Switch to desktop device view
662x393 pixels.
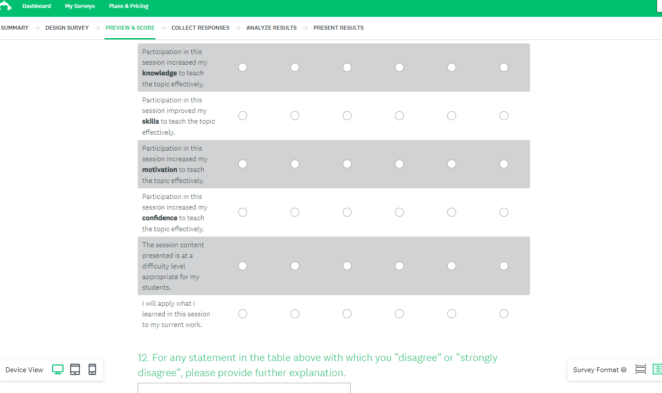(58, 370)
